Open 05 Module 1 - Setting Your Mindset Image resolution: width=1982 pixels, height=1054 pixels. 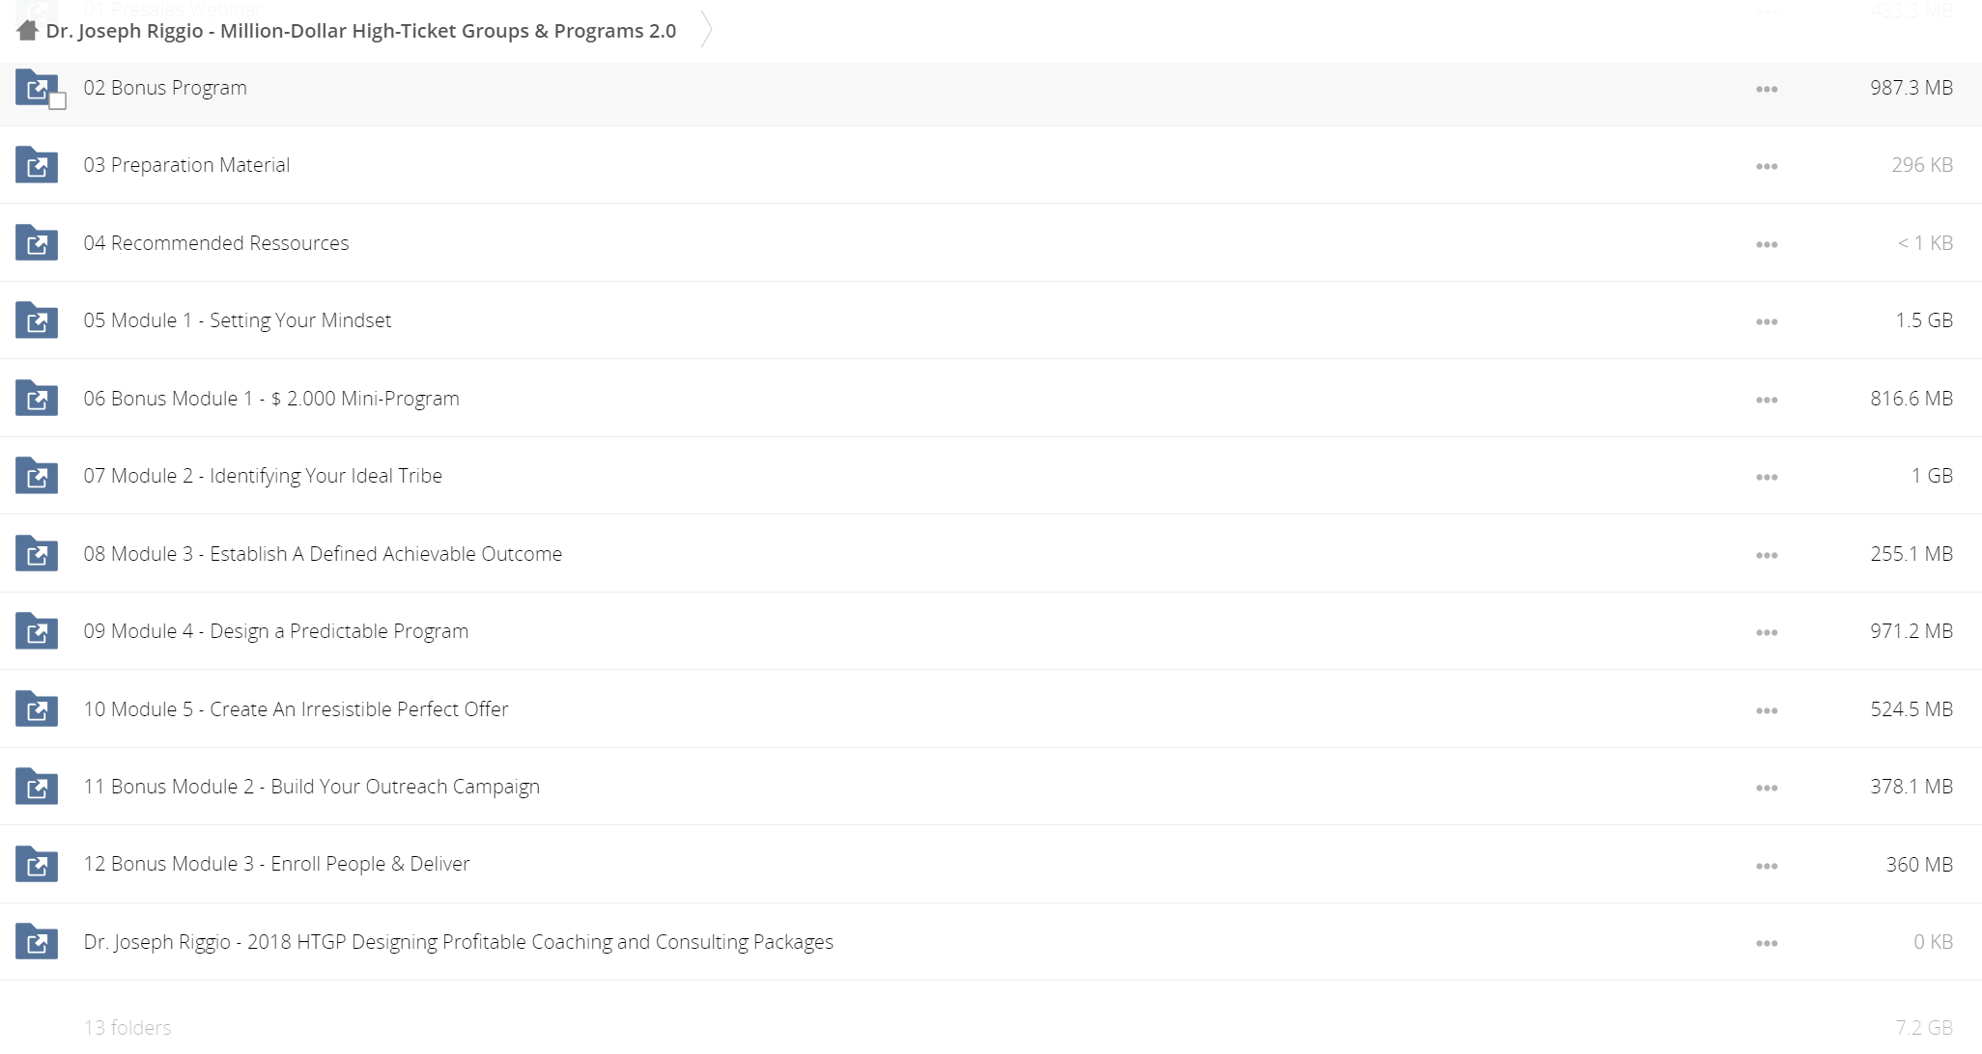click(x=238, y=320)
